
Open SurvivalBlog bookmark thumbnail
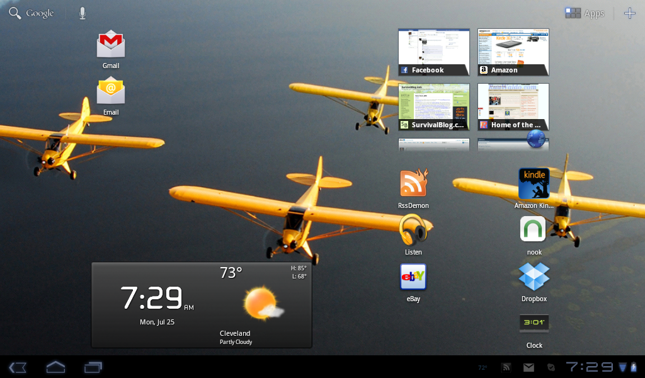[x=434, y=106]
